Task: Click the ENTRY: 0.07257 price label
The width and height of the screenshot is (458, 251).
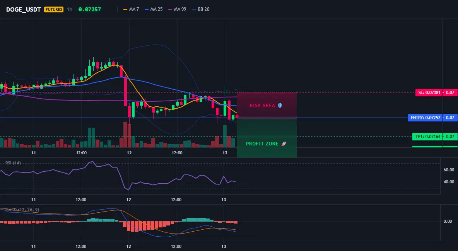Action: [x=425, y=118]
